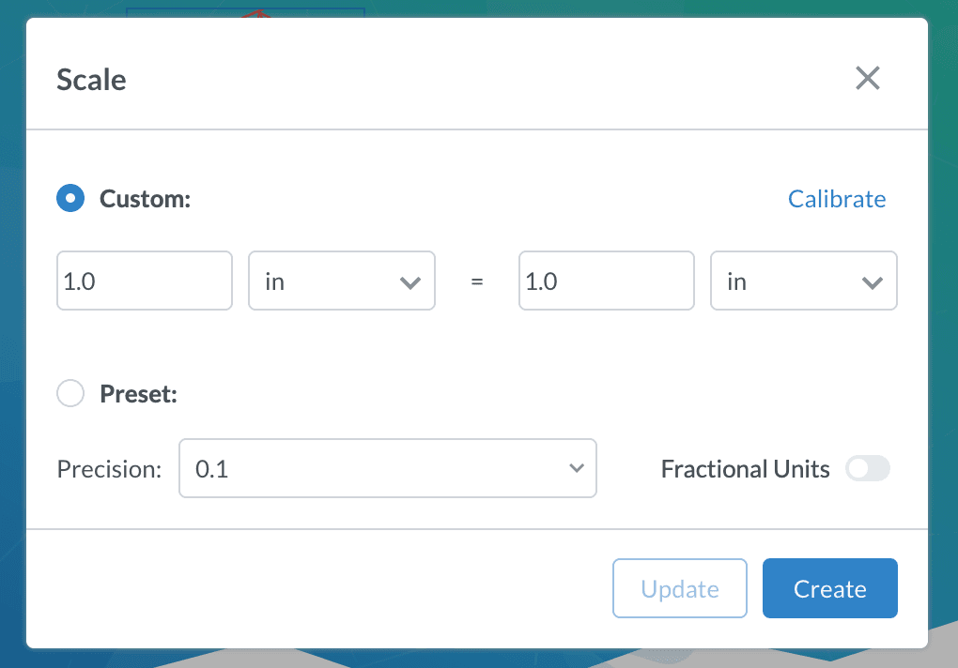This screenshot has width=958, height=668.
Task: Click the chevron arrow in the Precision dropdown
Action: pos(577,468)
